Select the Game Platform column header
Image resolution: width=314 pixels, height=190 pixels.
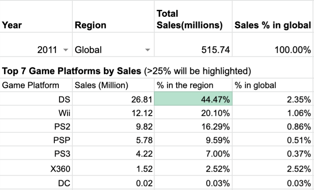coord(30,85)
